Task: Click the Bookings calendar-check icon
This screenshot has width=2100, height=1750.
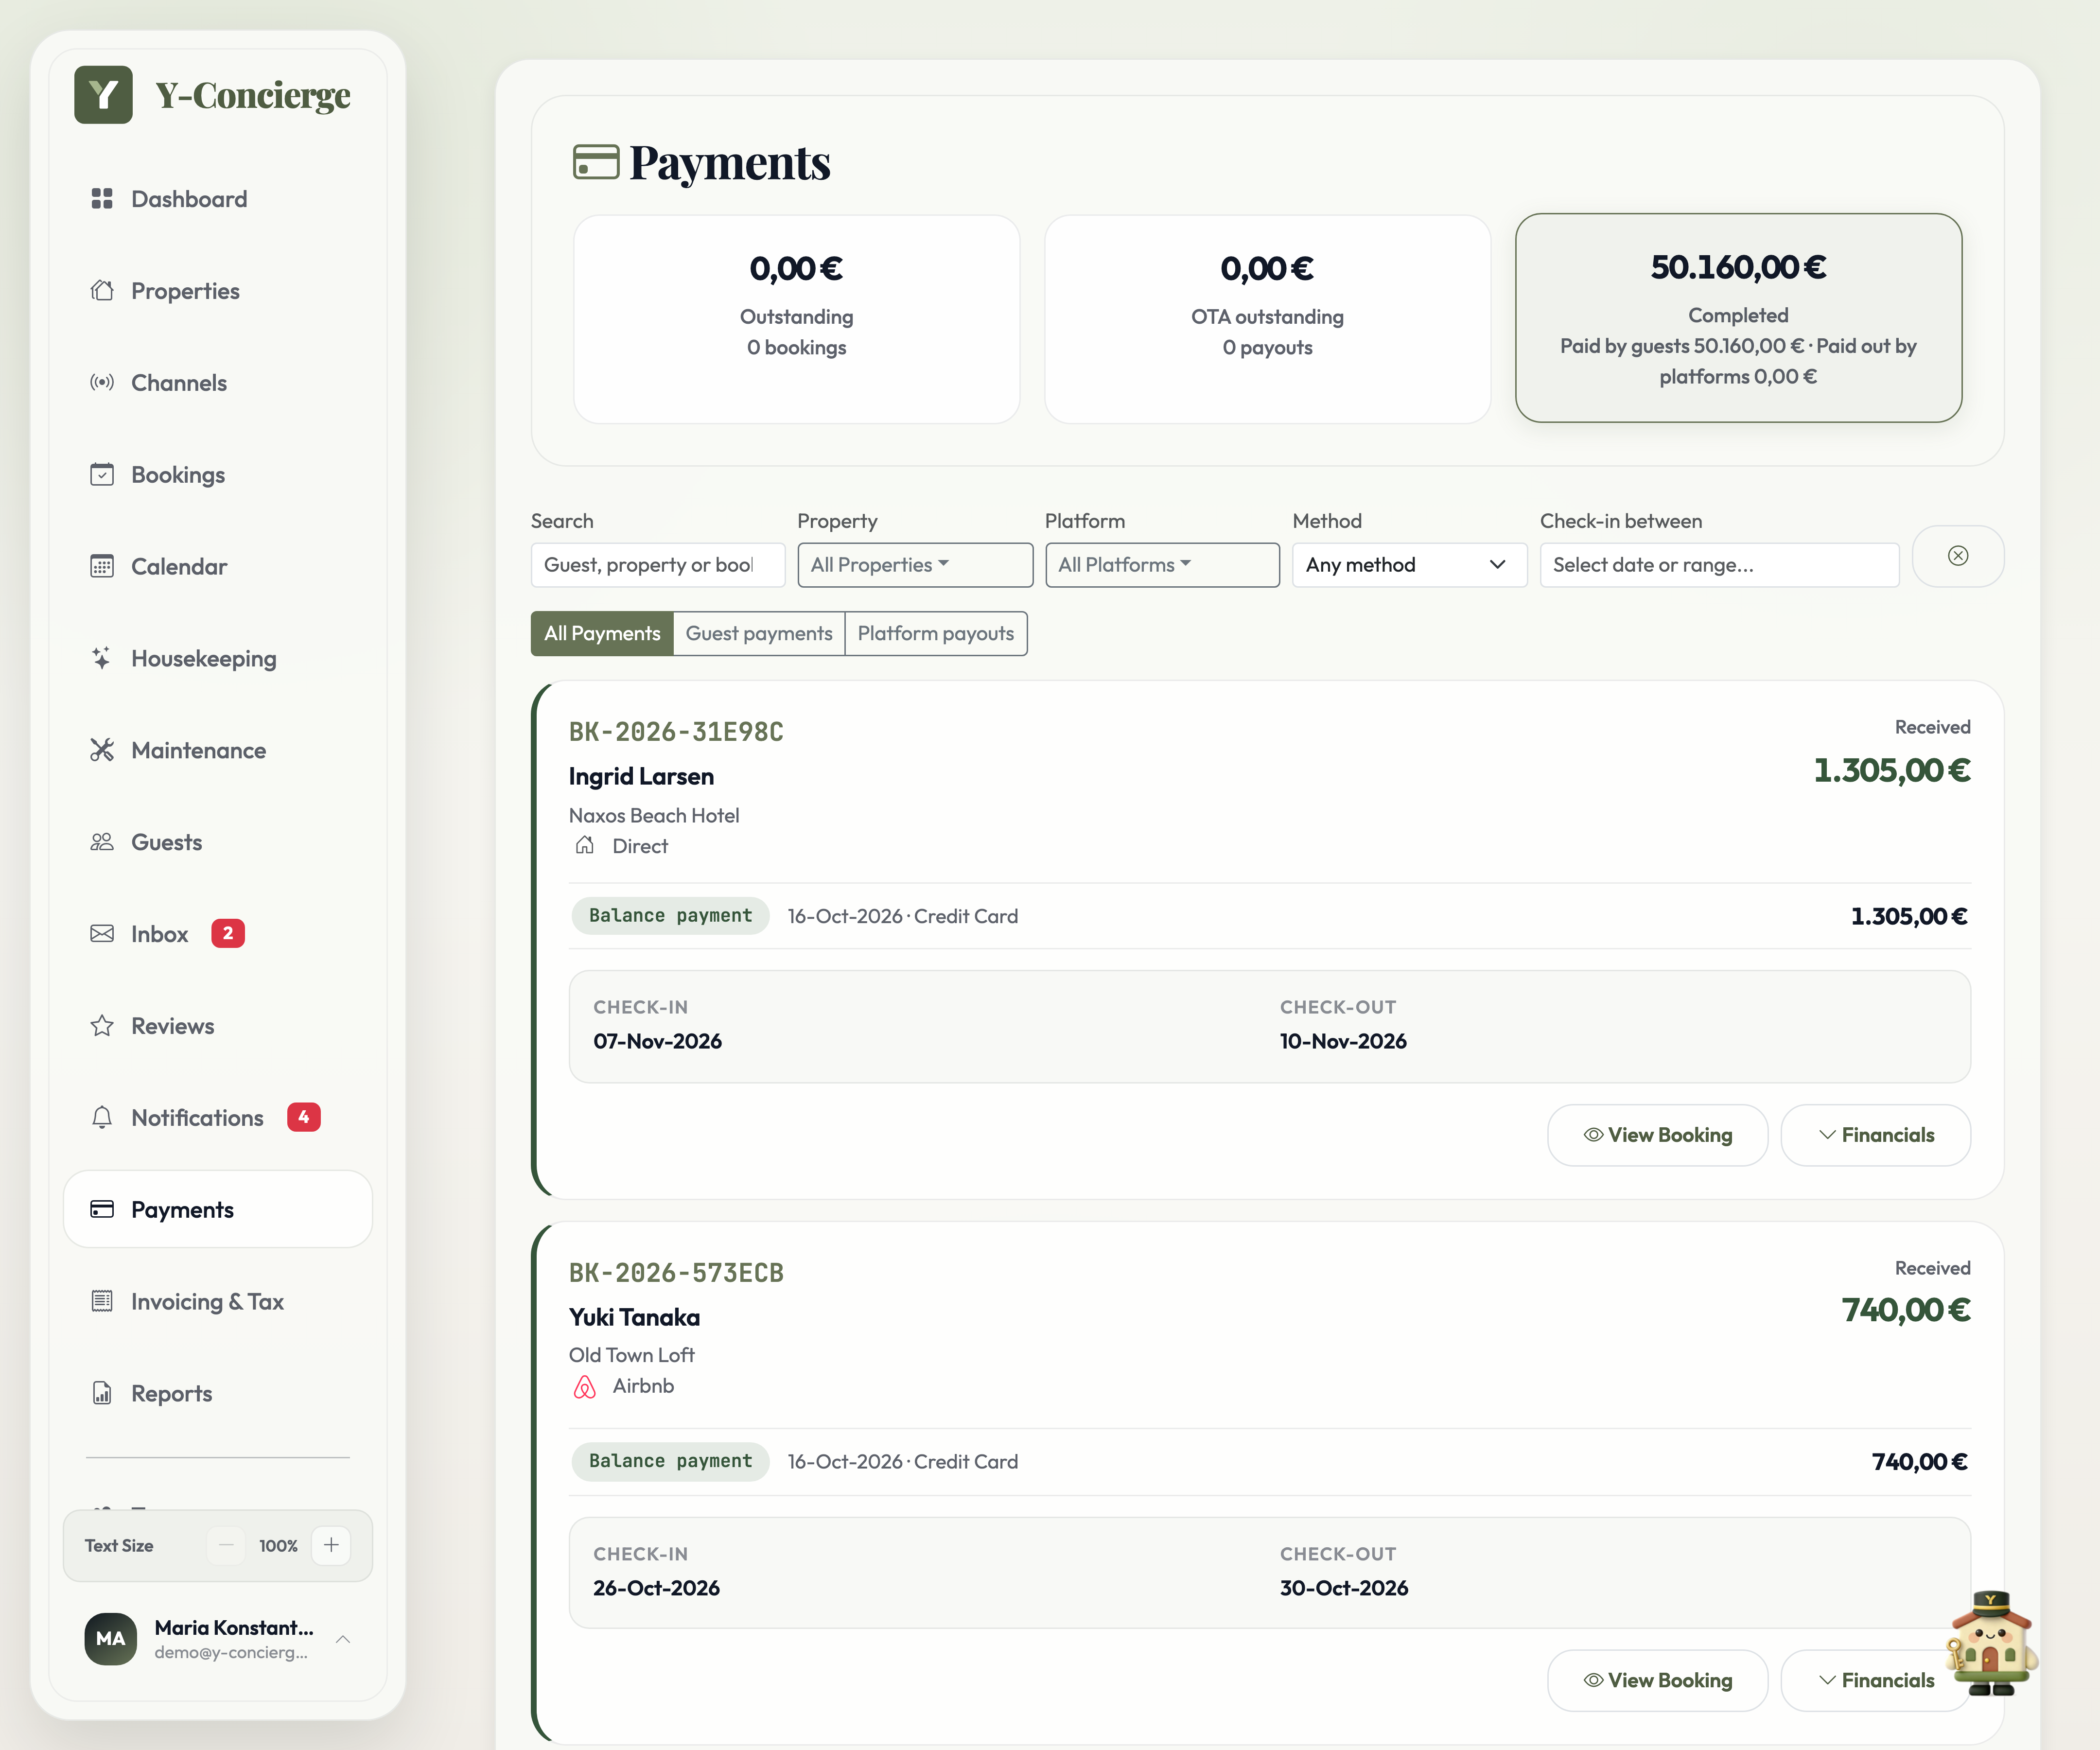Action: 102,475
